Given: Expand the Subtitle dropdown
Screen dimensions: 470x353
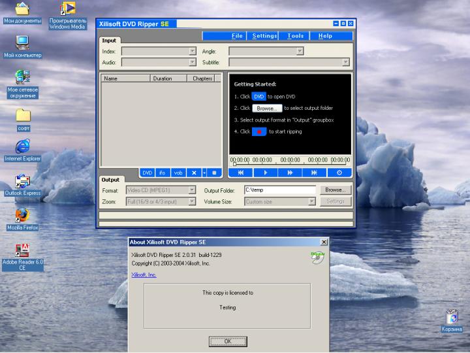Looking at the screenshot, I should coord(345,63).
